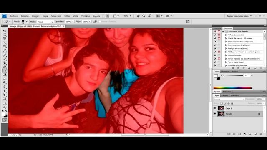Launch Bridge from the application bar
This screenshot has height=150, width=267.
(108, 16)
